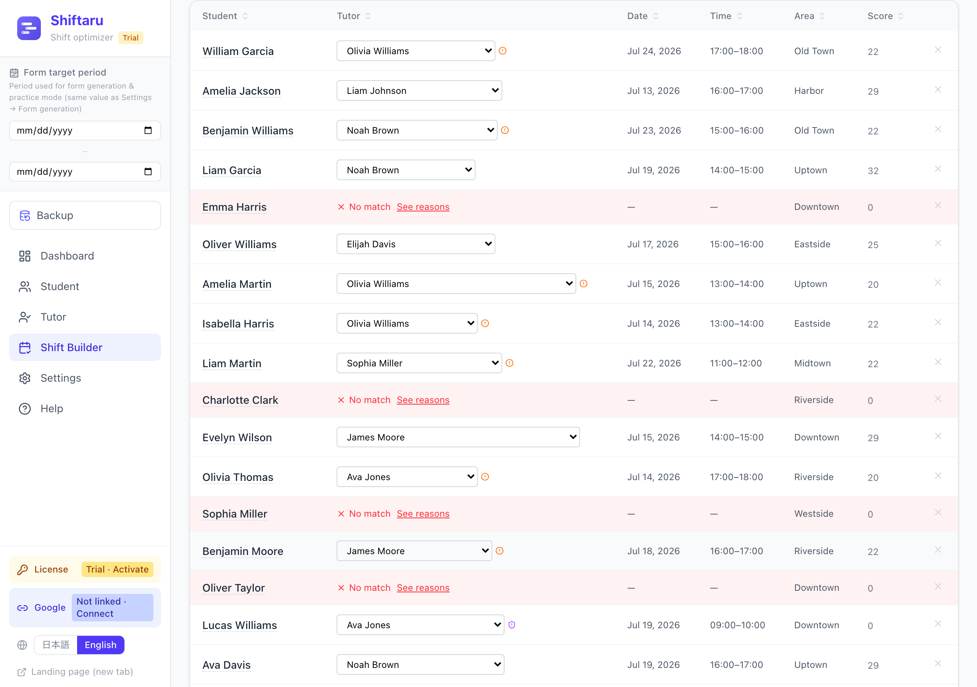Switch language to English
Image resolution: width=977 pixels, height=687 pixels.
[100, 645]
